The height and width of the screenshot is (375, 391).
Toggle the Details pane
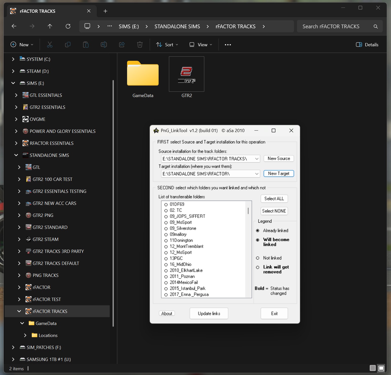pyautogui.click(x=367, y=45)
